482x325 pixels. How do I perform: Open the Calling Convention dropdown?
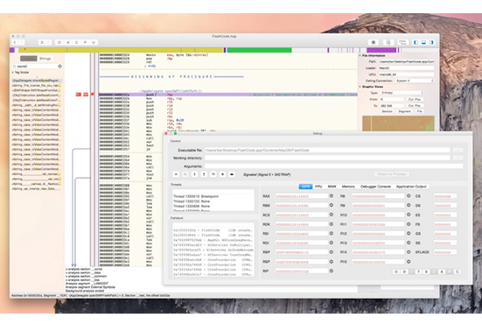pyautogui.click(x=415, y=81)
